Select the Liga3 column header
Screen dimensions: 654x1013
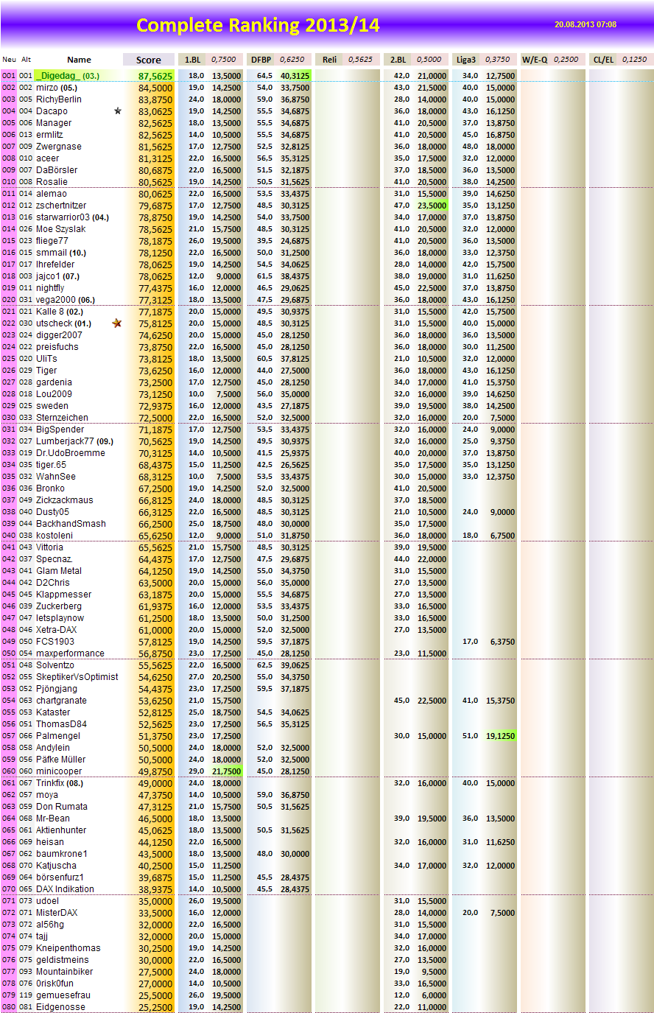coord(466,60)
